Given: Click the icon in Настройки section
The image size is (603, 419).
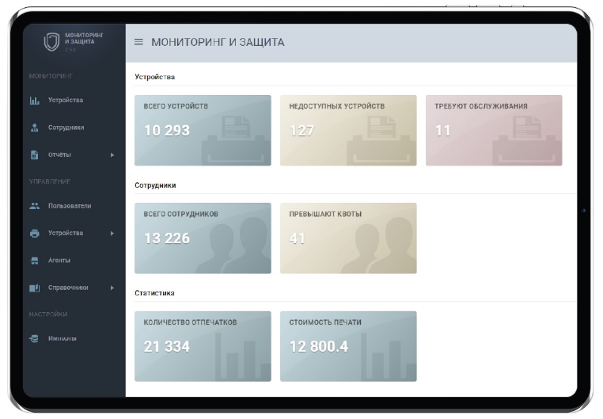Looking at the screenshot, I should pos(34,339).
